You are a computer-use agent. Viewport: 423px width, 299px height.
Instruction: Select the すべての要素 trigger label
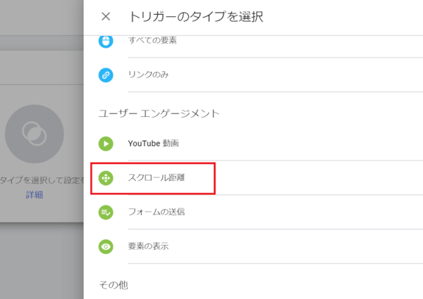pyautogui.click(x=152, y=40)
